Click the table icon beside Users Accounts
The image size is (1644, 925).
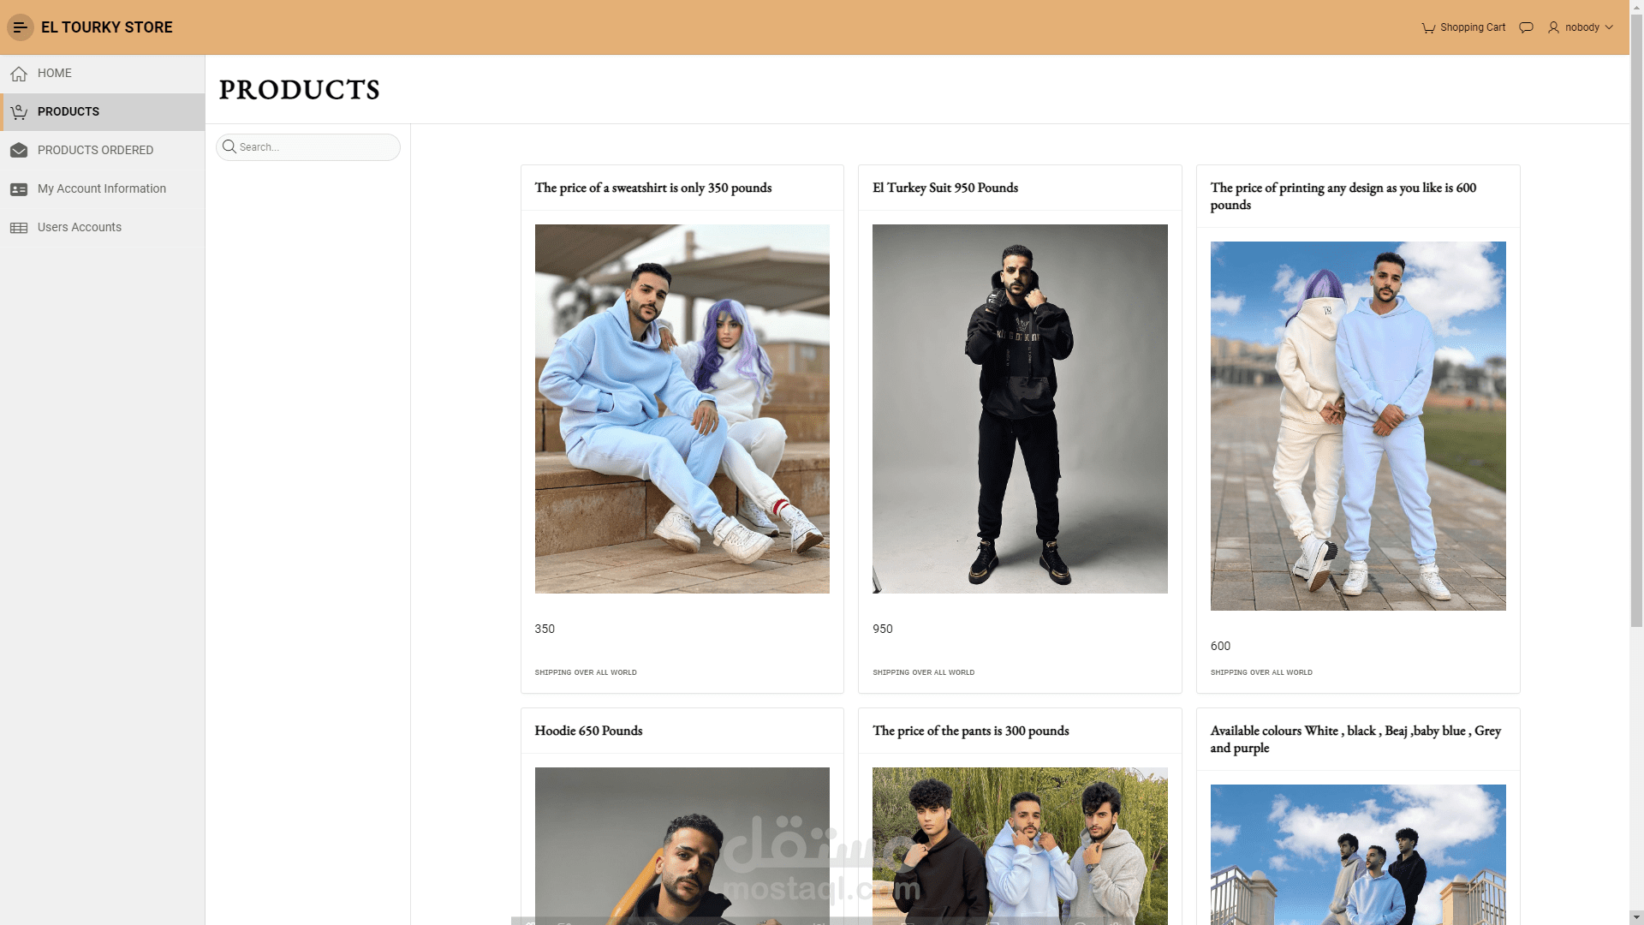pos(19,227)
